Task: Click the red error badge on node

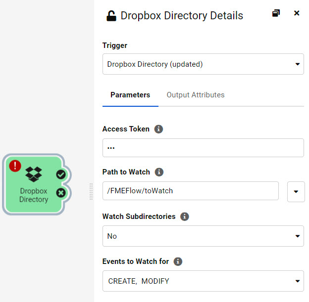Action: (15, 166)
